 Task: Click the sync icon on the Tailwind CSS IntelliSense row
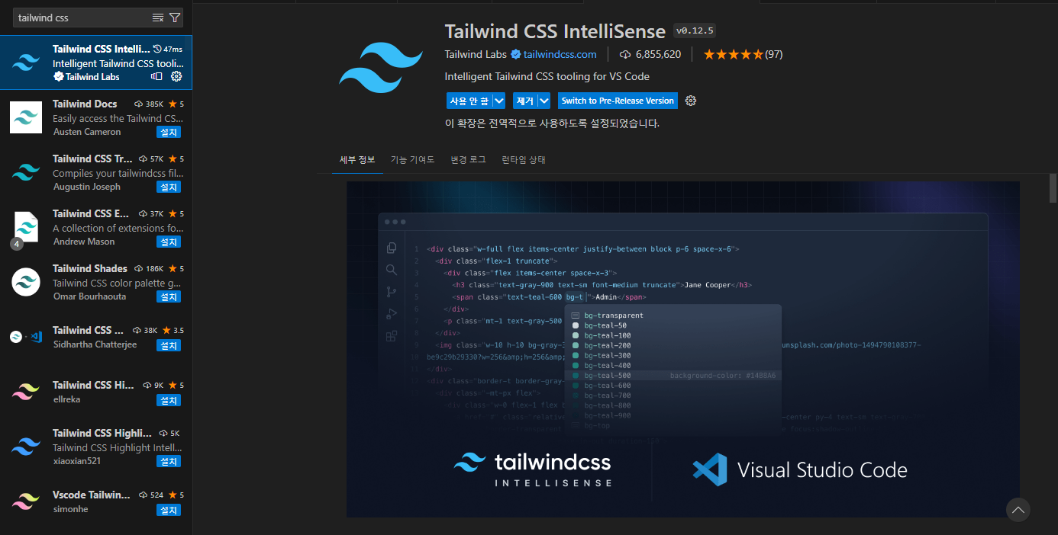[x=157, y=76]
